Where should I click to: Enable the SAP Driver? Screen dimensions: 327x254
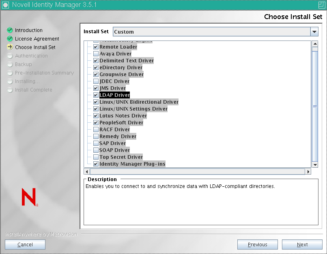96,143
